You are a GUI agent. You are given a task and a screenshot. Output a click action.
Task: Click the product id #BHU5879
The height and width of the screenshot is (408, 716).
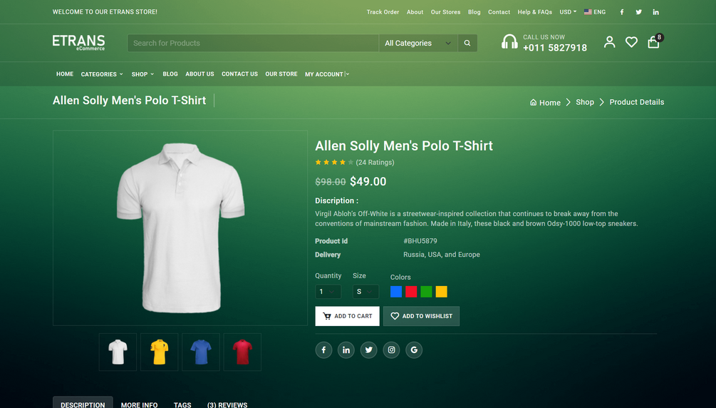420,241
